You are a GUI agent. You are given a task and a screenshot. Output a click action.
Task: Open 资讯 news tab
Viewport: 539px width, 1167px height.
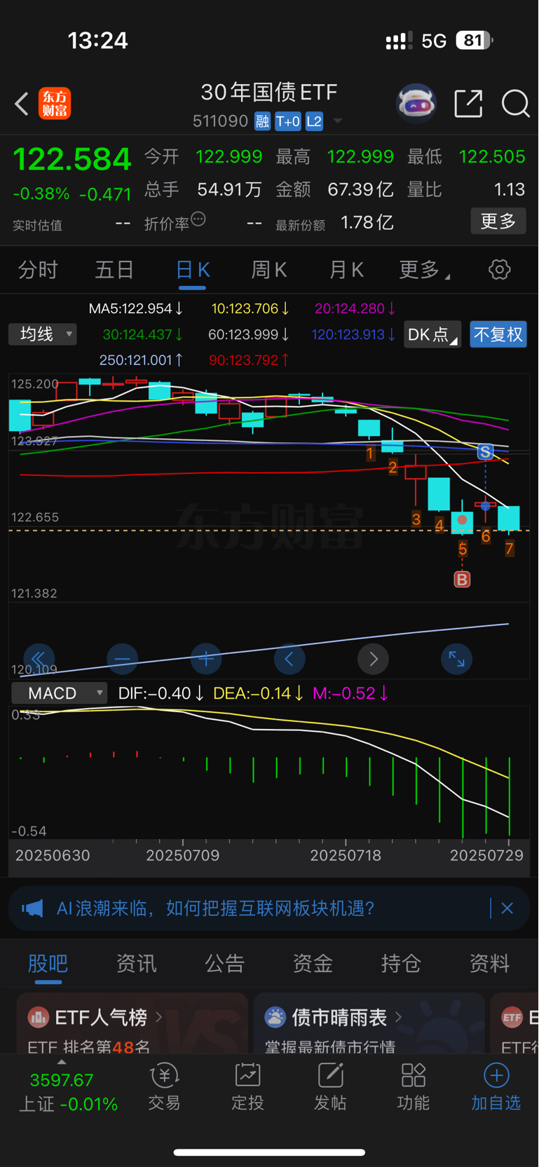136,963
